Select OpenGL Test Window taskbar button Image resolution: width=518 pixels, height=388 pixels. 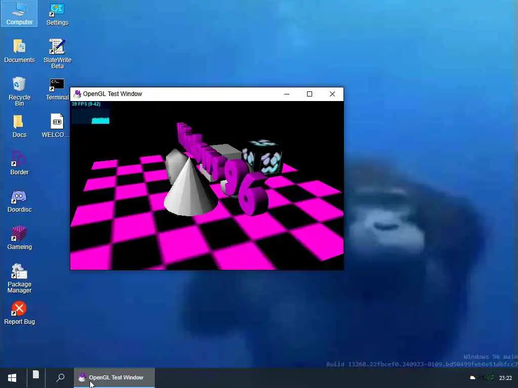(x=114, y=378)
